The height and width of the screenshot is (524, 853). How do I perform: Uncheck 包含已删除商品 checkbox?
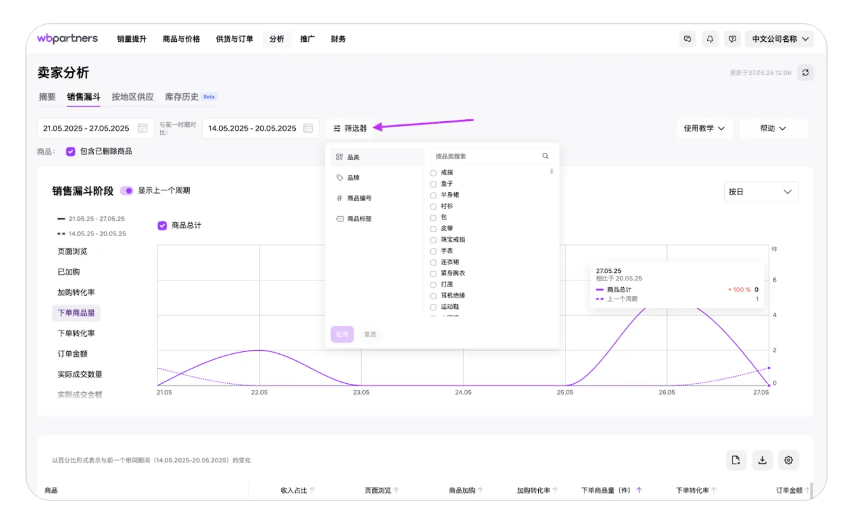point(71,152)
